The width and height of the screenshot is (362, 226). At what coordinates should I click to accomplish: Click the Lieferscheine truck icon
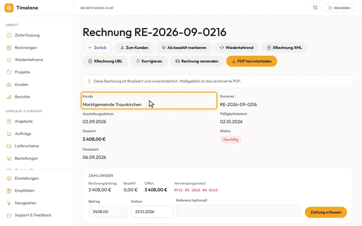tap(9, 146)
